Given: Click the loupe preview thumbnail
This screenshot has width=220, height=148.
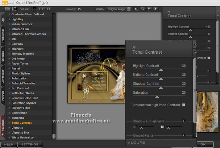Looking at the screenshot, I should tap(208, 112).
